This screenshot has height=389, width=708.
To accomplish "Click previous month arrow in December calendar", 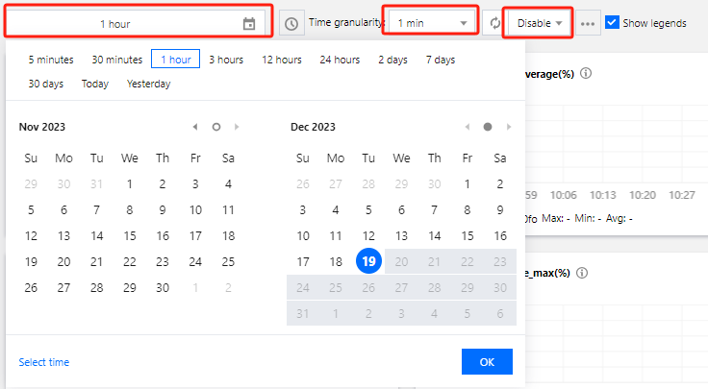I will 467,127.
